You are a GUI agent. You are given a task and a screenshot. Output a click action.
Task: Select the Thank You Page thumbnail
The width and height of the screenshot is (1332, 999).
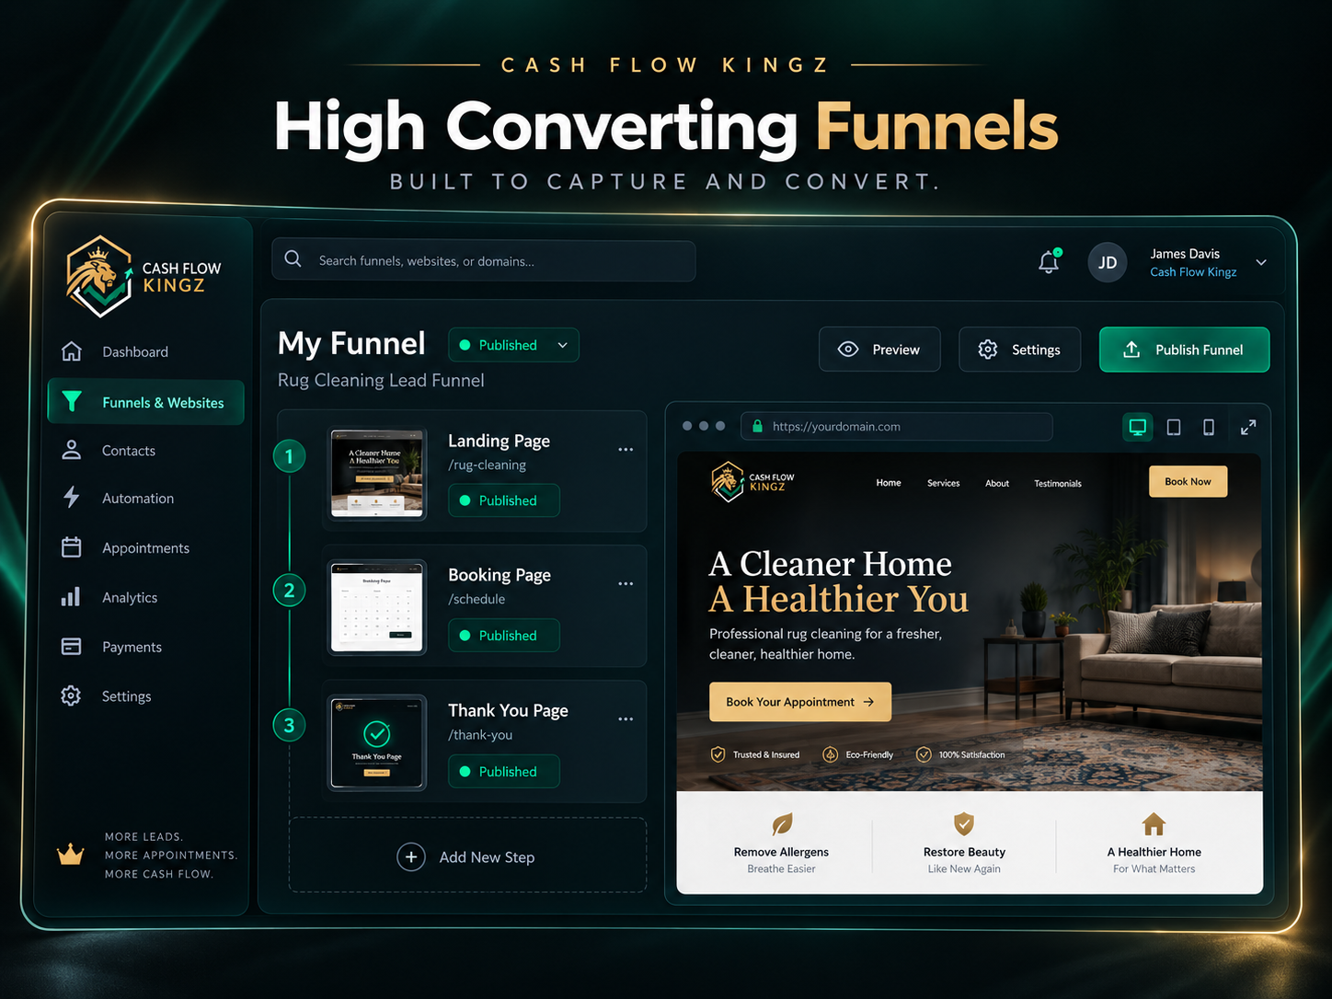pyautogui.click(x=378, y=742)
